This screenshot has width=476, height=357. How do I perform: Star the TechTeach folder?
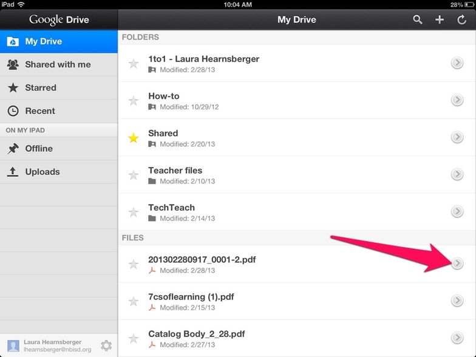click(x=134, y=212)
